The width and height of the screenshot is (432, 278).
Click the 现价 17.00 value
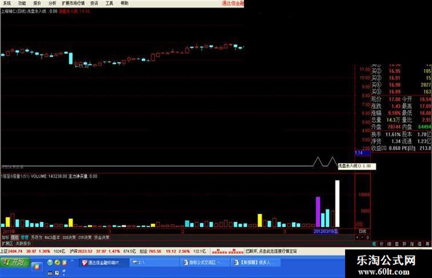(x=395, y=99)
